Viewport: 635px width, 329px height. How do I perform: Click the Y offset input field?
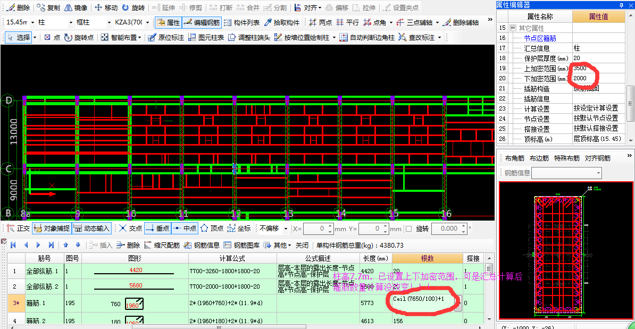tap(373, 229)
